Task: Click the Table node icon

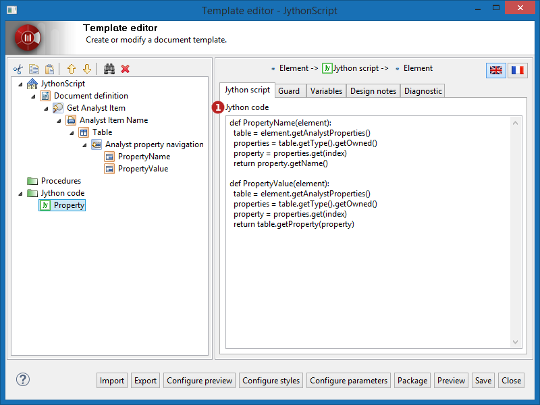Action: (x=84, y=132)
